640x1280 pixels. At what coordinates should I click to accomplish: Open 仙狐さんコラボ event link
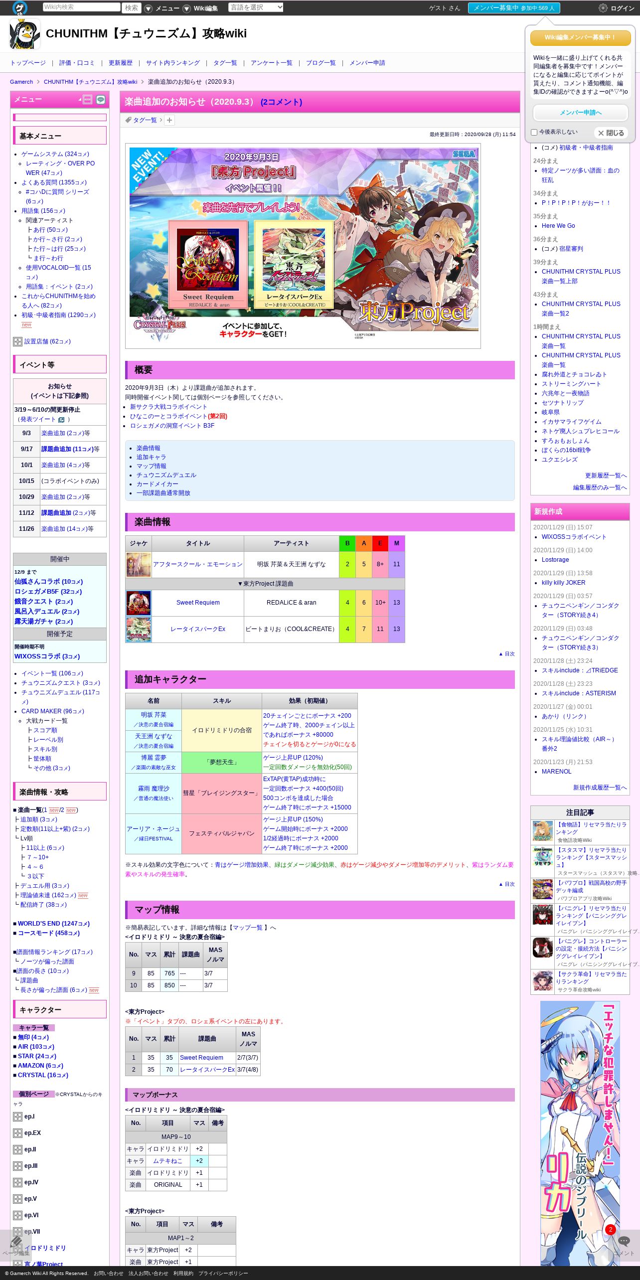(x=48, y=582)
